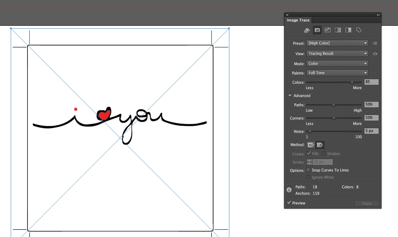
Task: Click the Corners slider handle
Action: point(334,118)
